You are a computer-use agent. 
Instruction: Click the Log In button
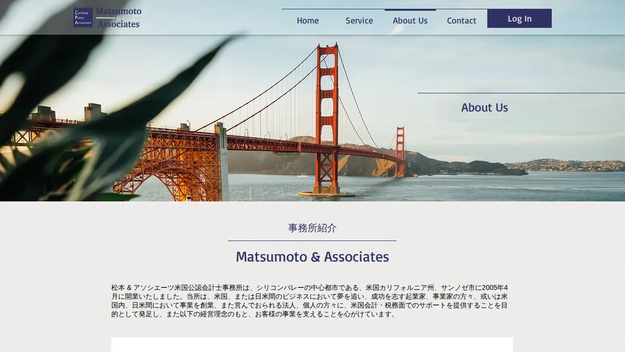point(520,19)
